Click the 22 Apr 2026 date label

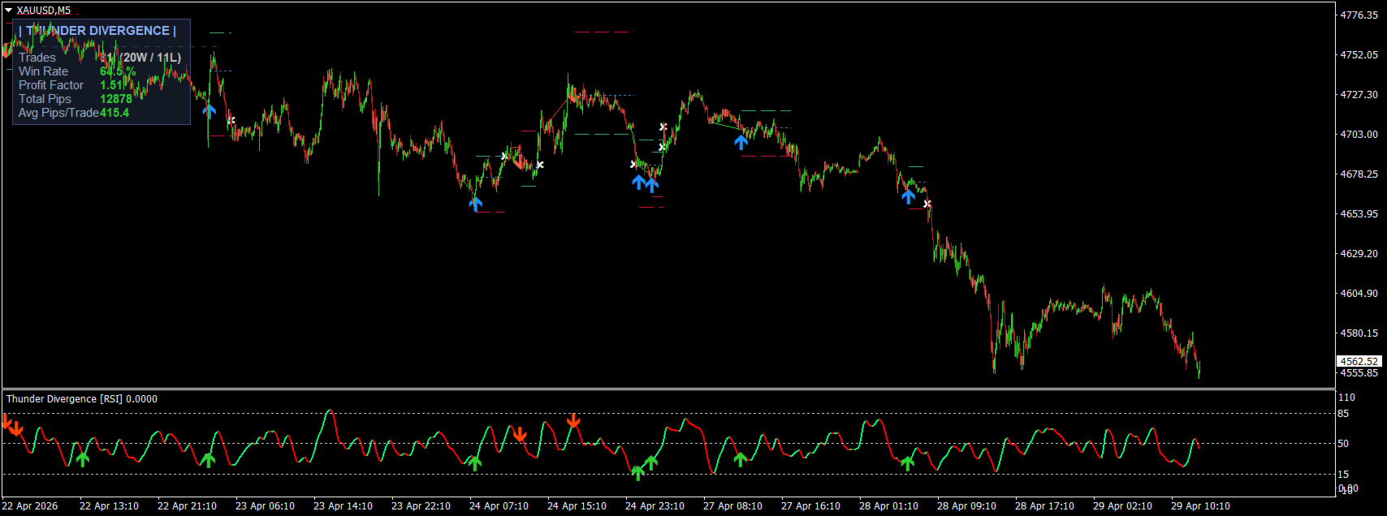click(30, 506)
